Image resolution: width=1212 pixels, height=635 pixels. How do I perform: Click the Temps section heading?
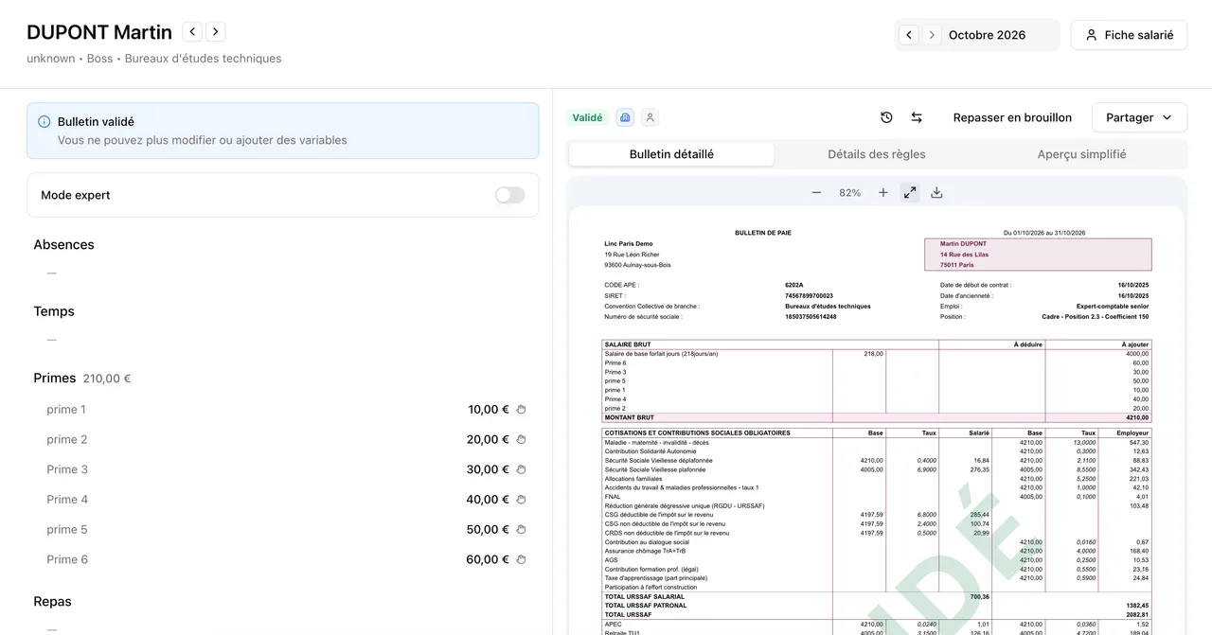pyautogui.click(x=54, y=311)
